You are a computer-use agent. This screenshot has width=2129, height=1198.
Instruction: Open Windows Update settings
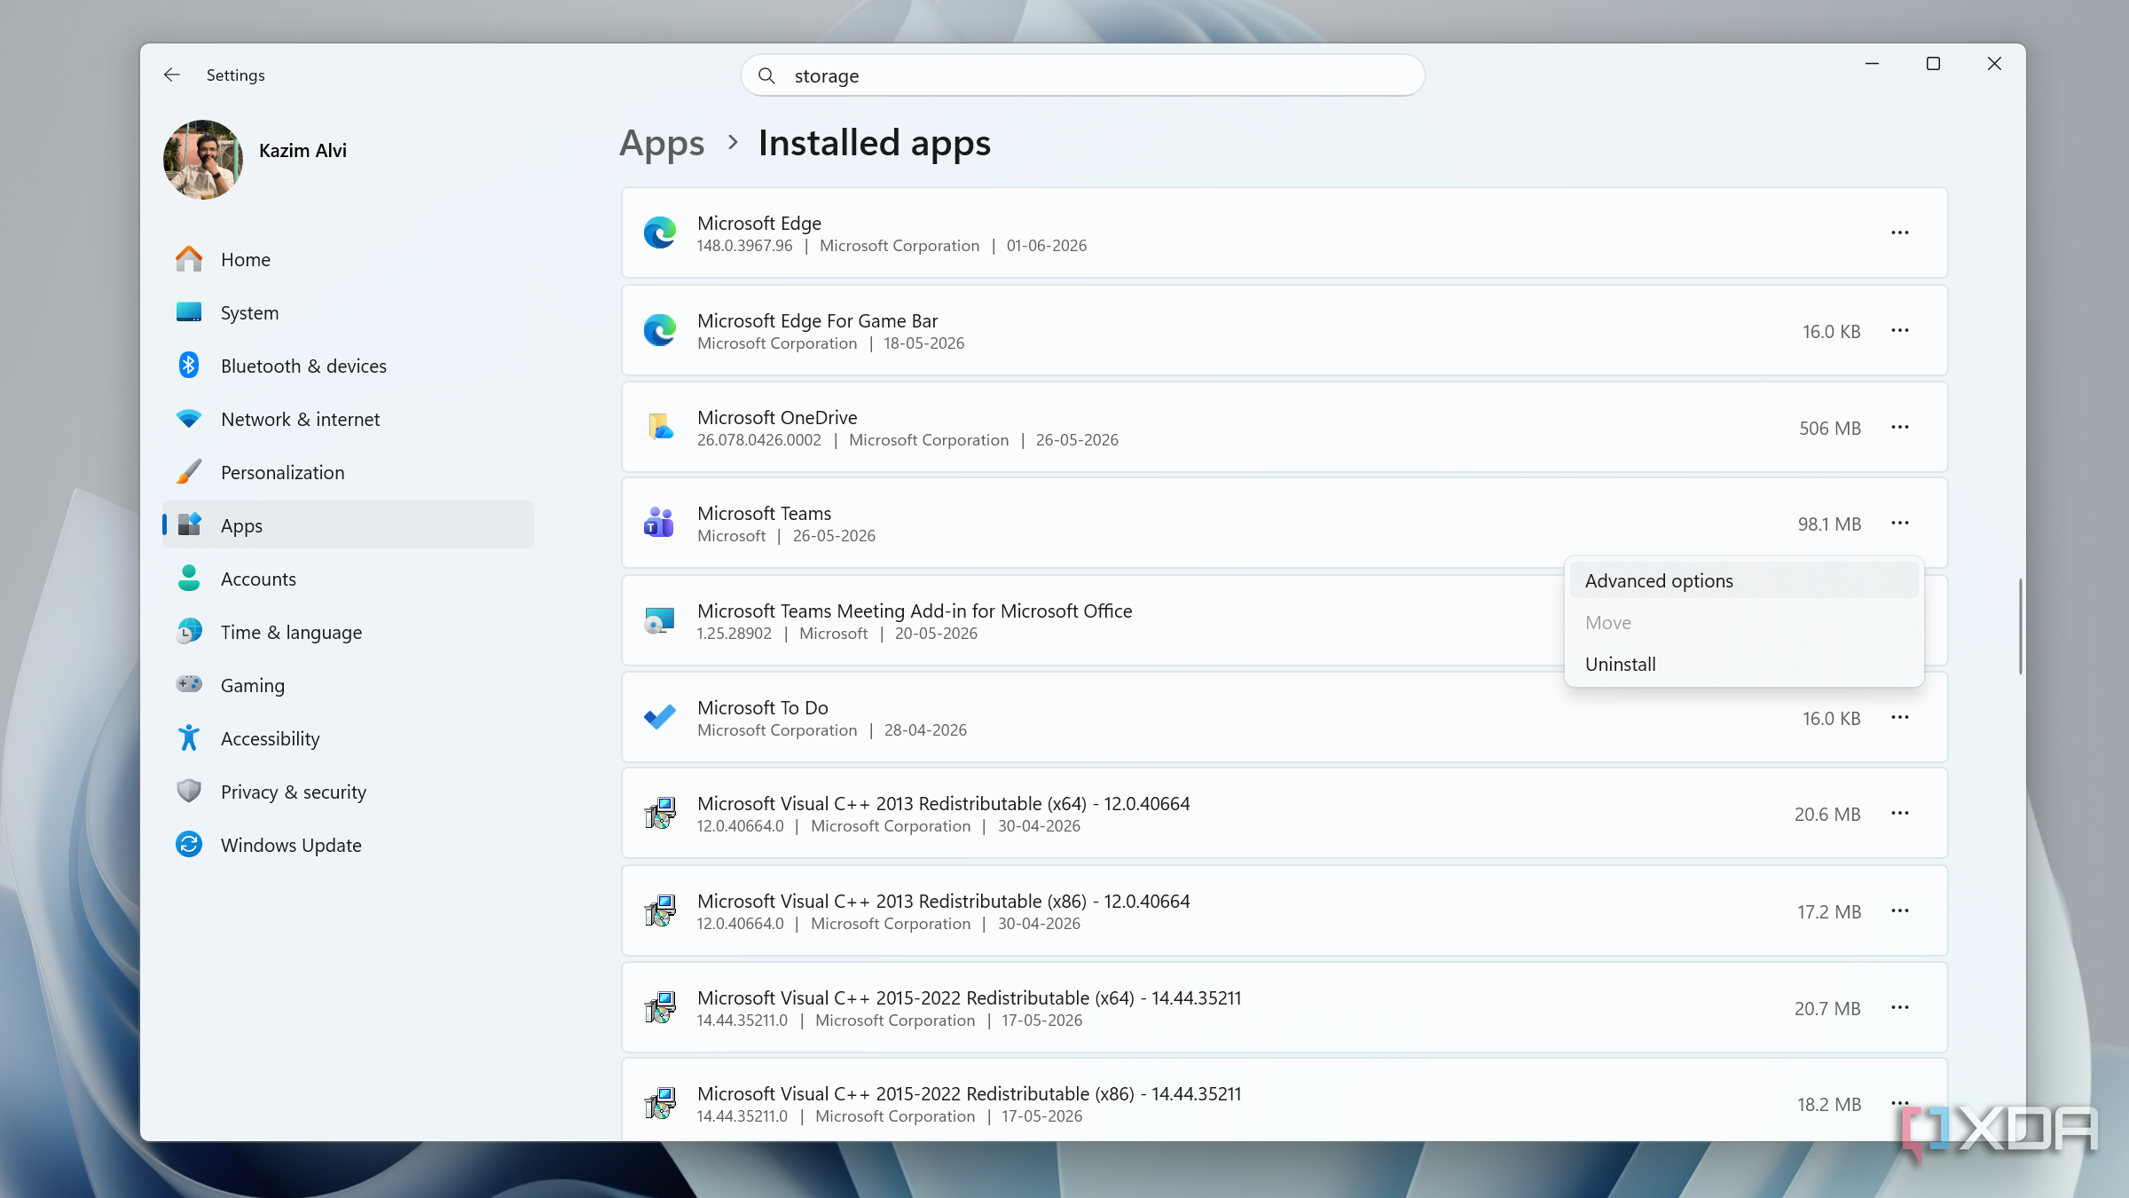[348, 845]
